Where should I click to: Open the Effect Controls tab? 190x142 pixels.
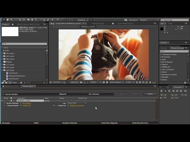(x=28, y=24)
